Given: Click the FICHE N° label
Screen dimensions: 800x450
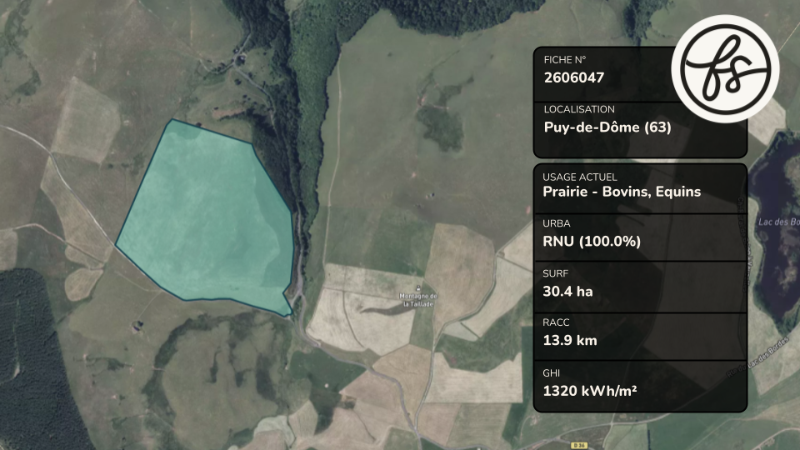Looking at the screenshot, I should point(565,60).
